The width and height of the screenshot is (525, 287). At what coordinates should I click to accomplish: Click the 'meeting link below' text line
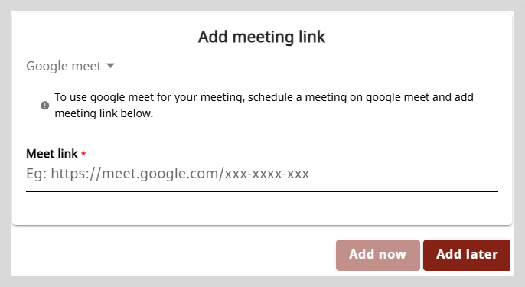pyautogui.click(x=104, y=113)
